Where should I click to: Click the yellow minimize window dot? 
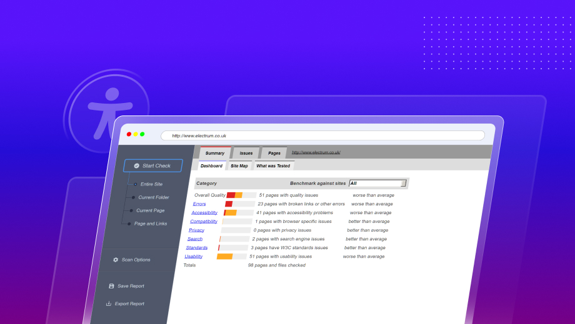coord(136,134)
